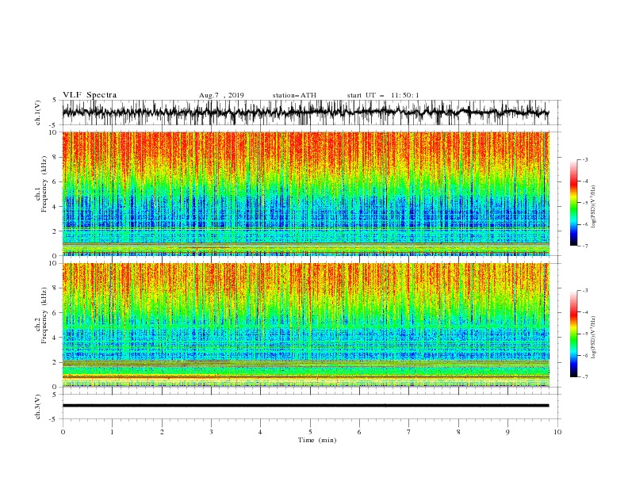Click the ch.1 "Frequency (kHz)" axis label
The height and width of the screenshot is (485, 628).
(x=44, y=184)
